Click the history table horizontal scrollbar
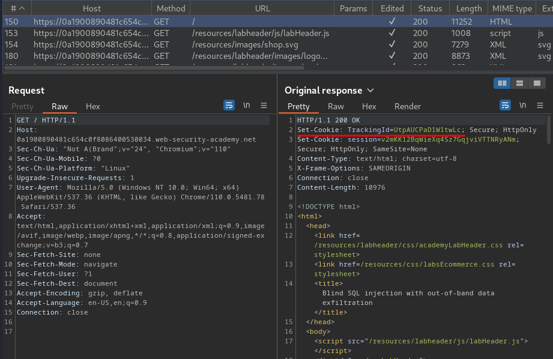553x359 pixels. [x=154, y=68]
